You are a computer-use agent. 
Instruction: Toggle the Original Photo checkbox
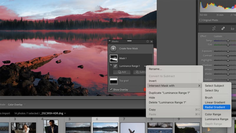tap(201, 20)
